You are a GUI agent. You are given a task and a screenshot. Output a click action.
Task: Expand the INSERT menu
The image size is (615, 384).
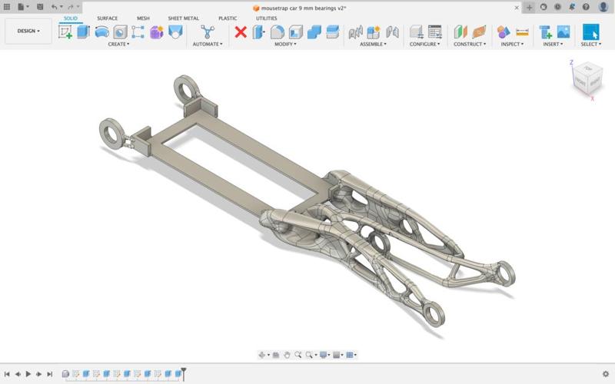[553, 45]
